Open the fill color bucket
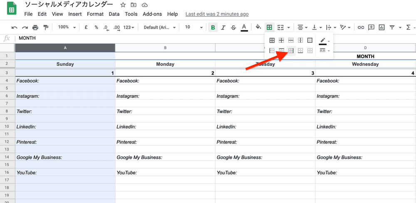416x203 pixels. click(258, 27)
